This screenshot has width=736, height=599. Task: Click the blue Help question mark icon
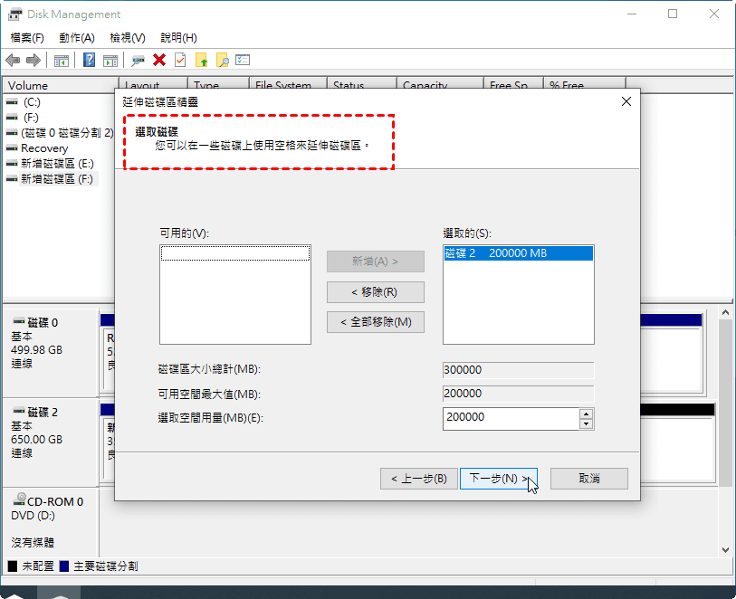point(90,61)
